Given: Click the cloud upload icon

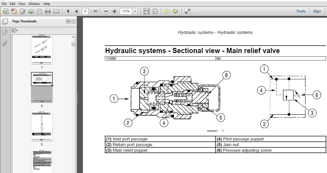Looking at the screenshot, I should (31, 11).
